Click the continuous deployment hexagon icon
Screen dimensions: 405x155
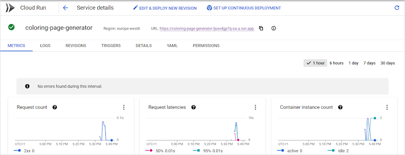click(x=209, y=8)
